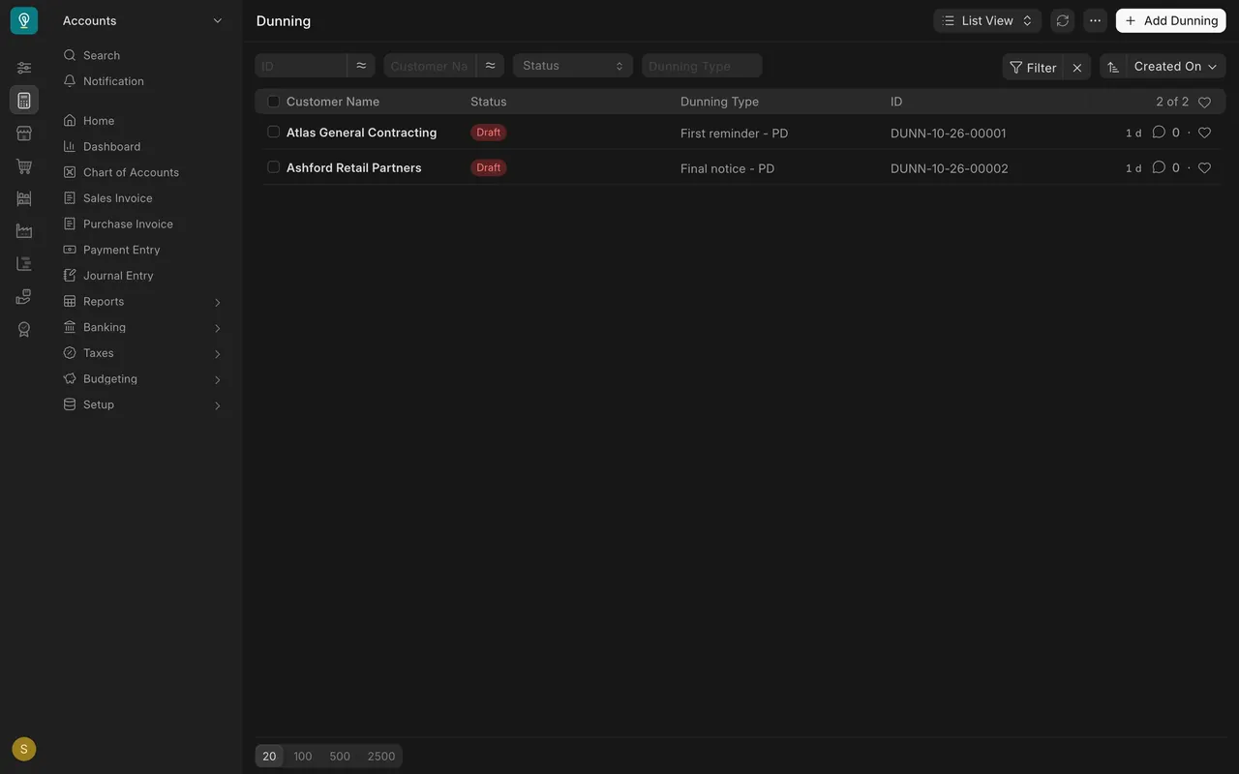The image size is (1239, 774).
Task: Open the three-dots more options menu
Action: (1095, 20)
